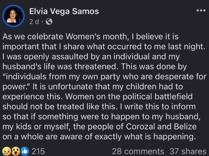209x156 pixels.
Task: Click the "2 d" post timestamp
Action: (34, 22)
